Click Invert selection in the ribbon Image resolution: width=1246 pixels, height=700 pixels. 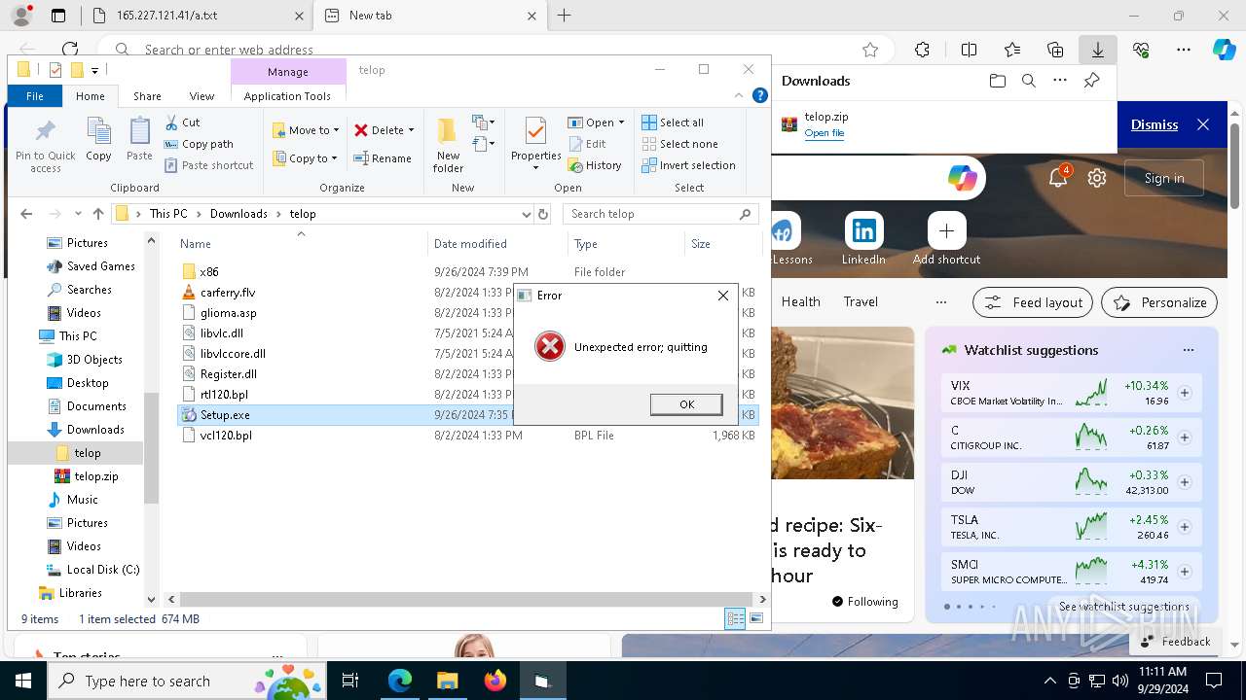688,165
